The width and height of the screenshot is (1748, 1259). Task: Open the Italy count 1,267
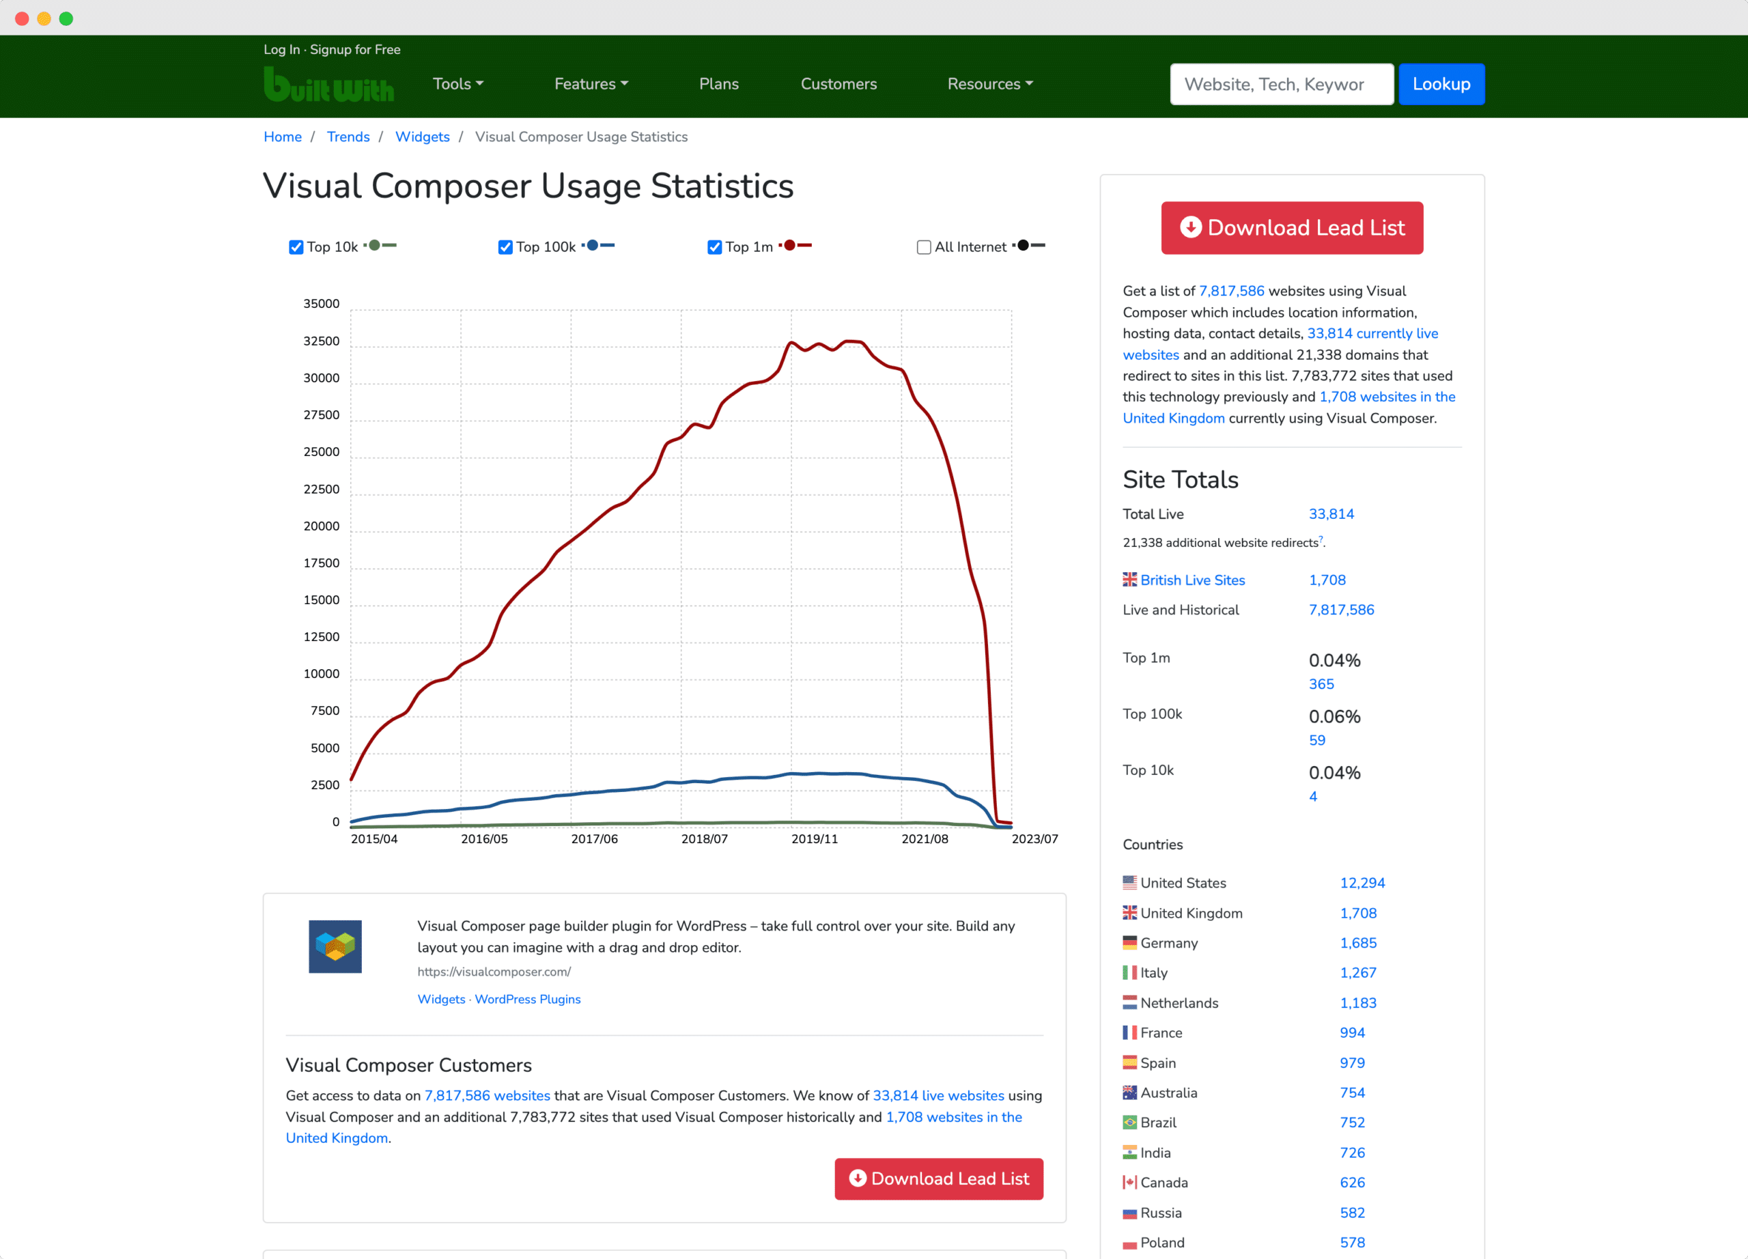coord(1358,973)
